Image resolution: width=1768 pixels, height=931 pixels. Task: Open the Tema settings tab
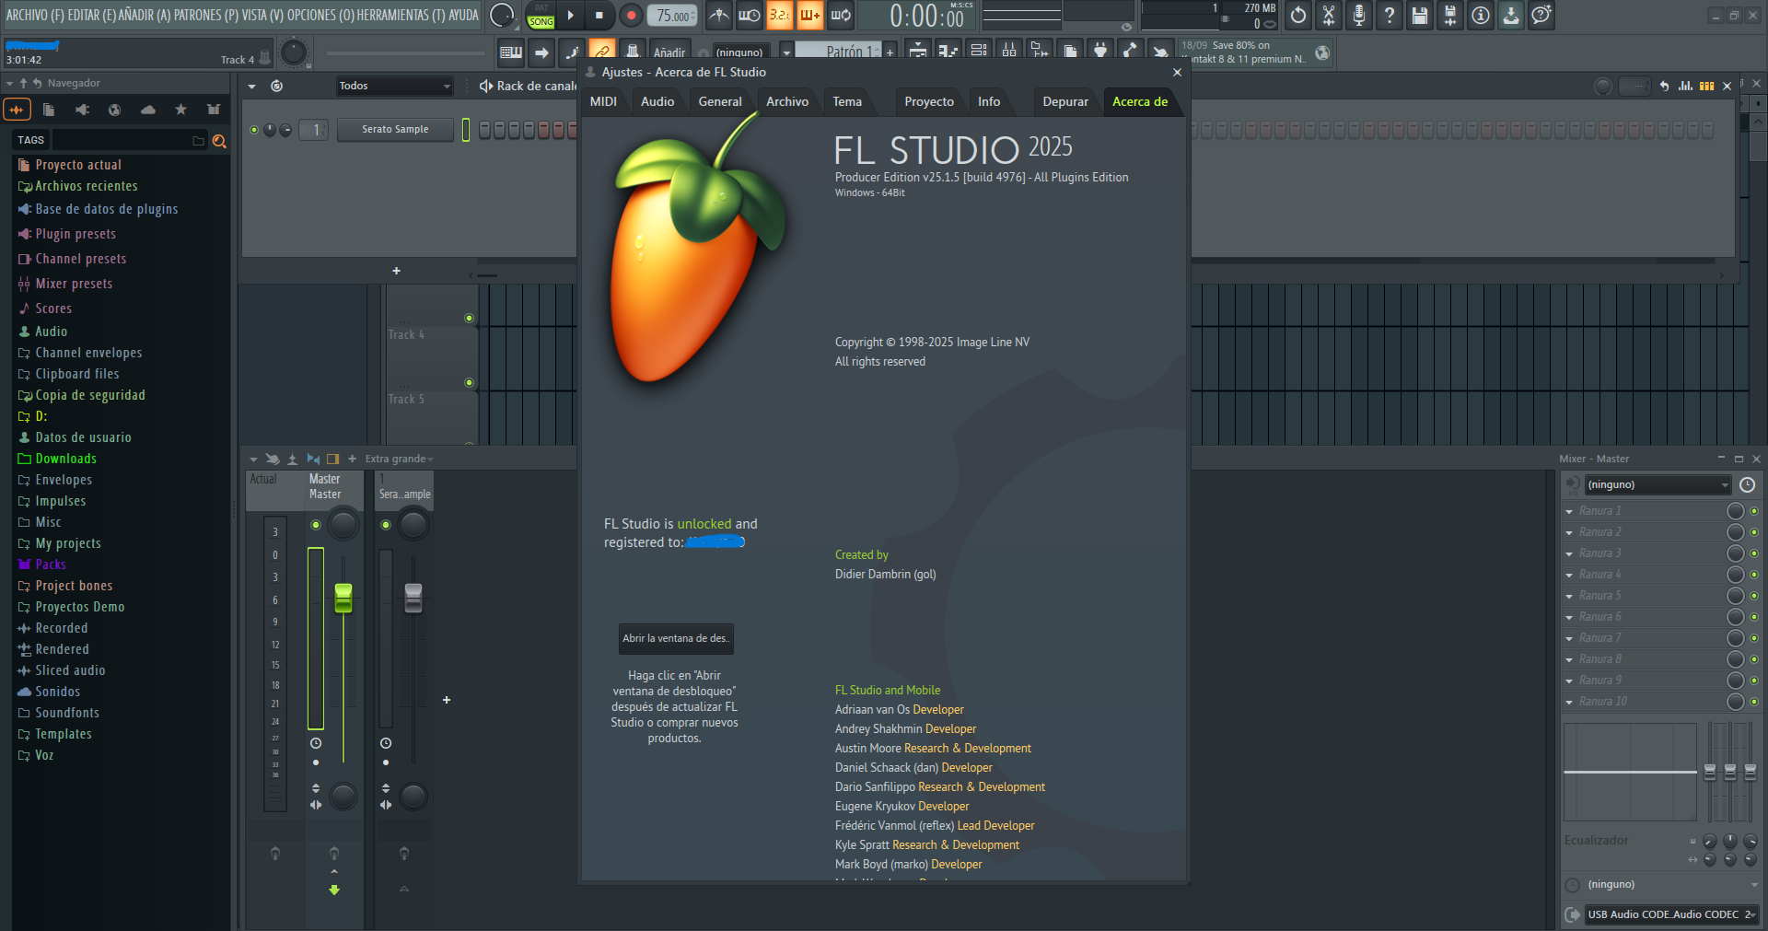(x=847, y=101)
